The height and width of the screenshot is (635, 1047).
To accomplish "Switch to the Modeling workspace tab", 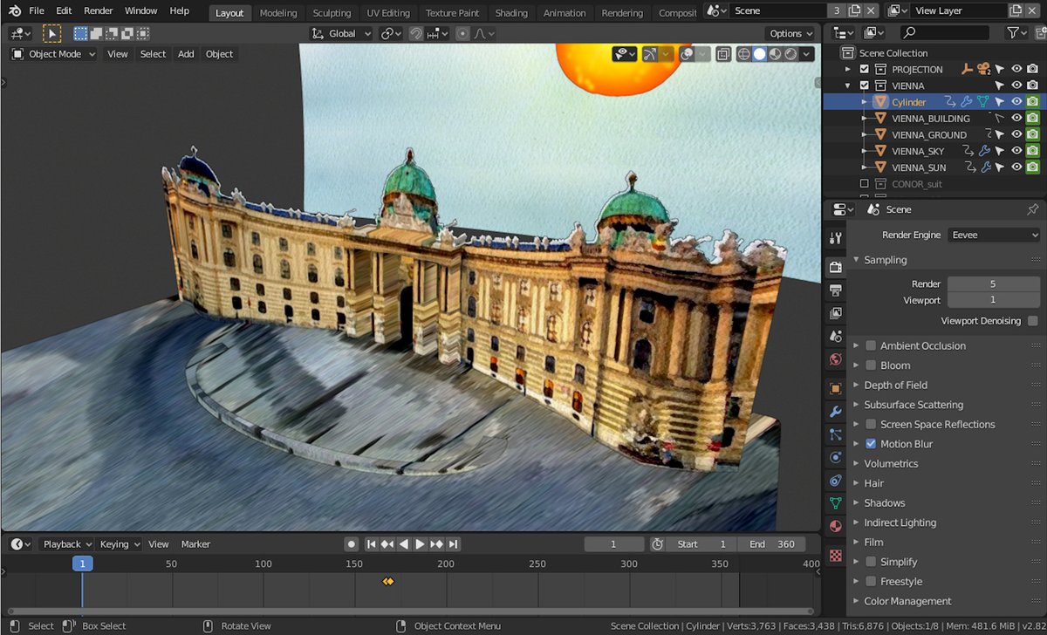I will point(278,13).
